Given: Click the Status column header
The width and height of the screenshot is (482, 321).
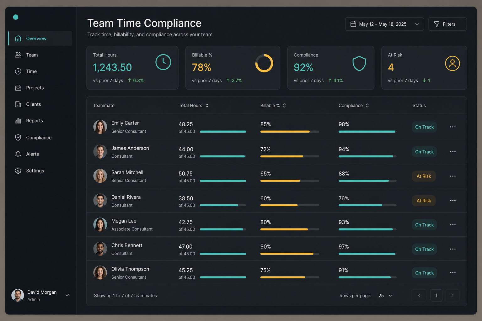Looking at the screenshot, I should pyautogui.click(x=419, y=105).
